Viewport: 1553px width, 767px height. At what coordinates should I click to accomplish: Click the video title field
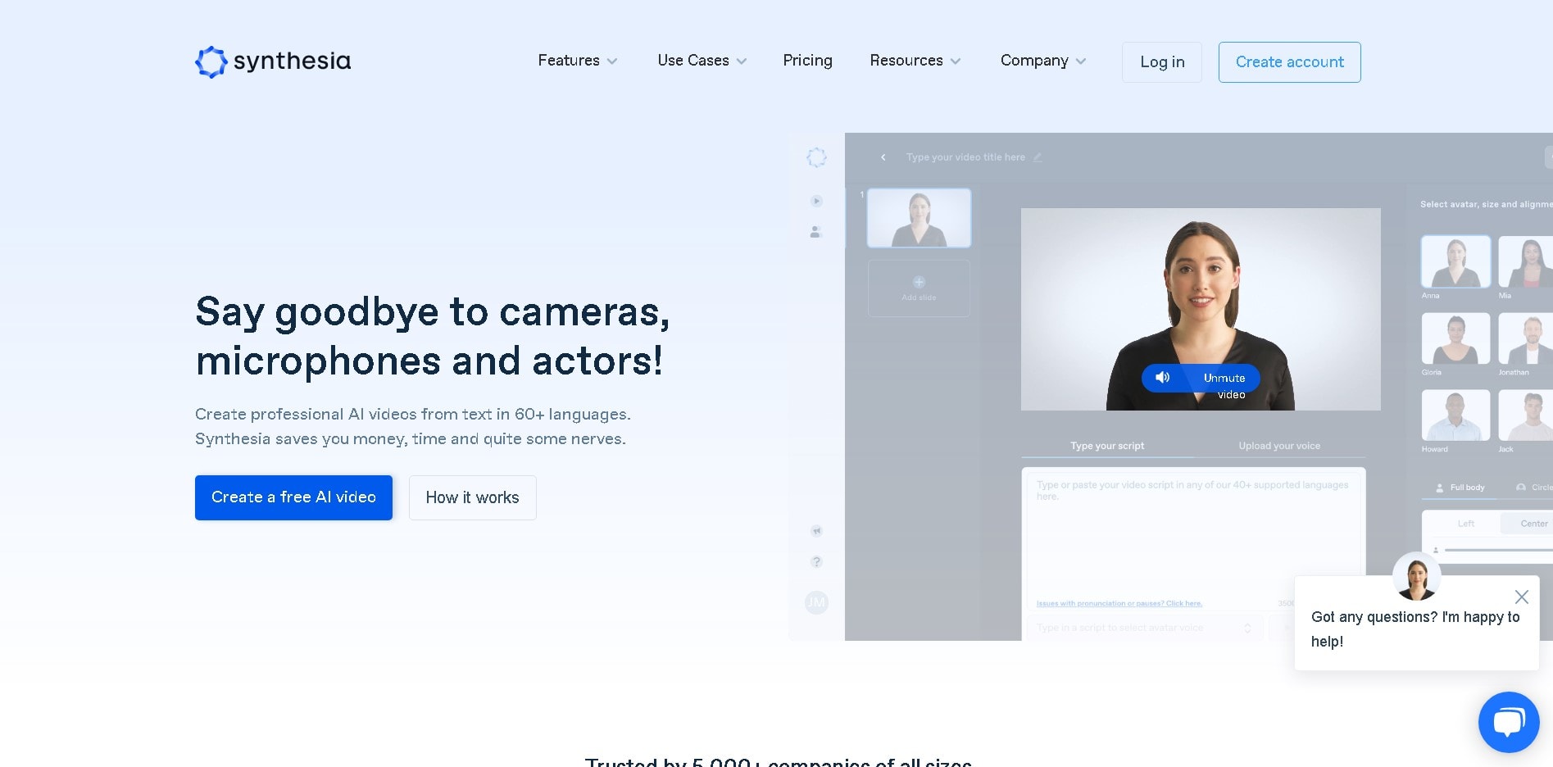(x=965, y=157)
